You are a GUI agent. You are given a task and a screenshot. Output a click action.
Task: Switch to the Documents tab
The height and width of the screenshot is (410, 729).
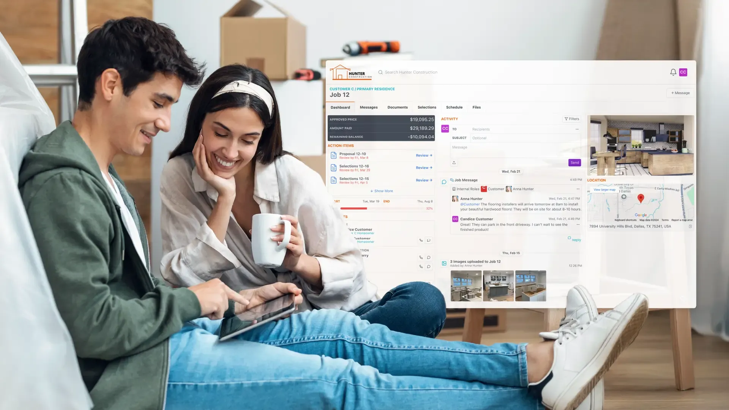tap(398, 107)
